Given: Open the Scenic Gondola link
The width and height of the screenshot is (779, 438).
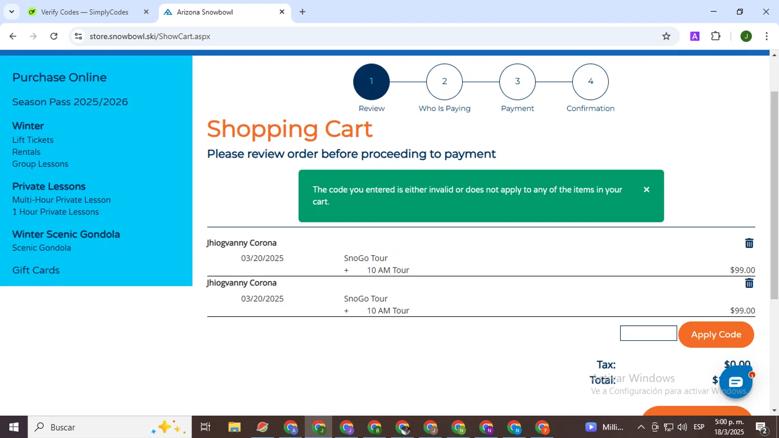Looking at the screenshot, I should coord(42,248).
